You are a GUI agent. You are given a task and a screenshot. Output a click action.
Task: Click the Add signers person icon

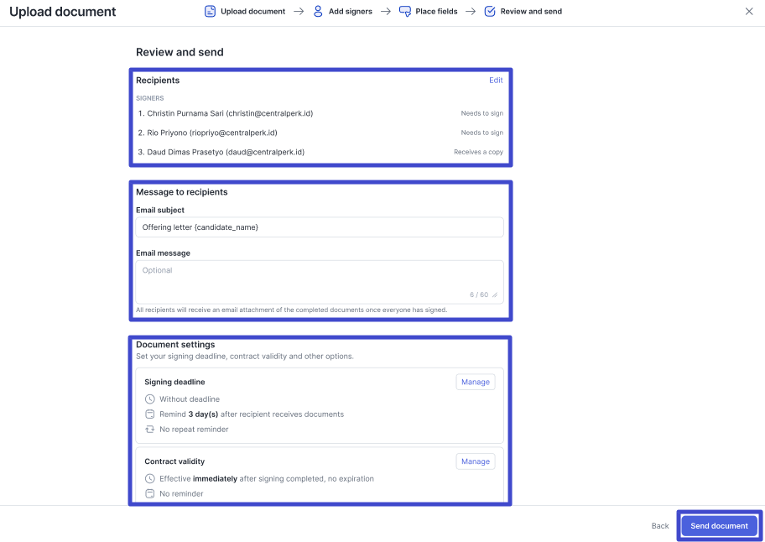[318, 11]
